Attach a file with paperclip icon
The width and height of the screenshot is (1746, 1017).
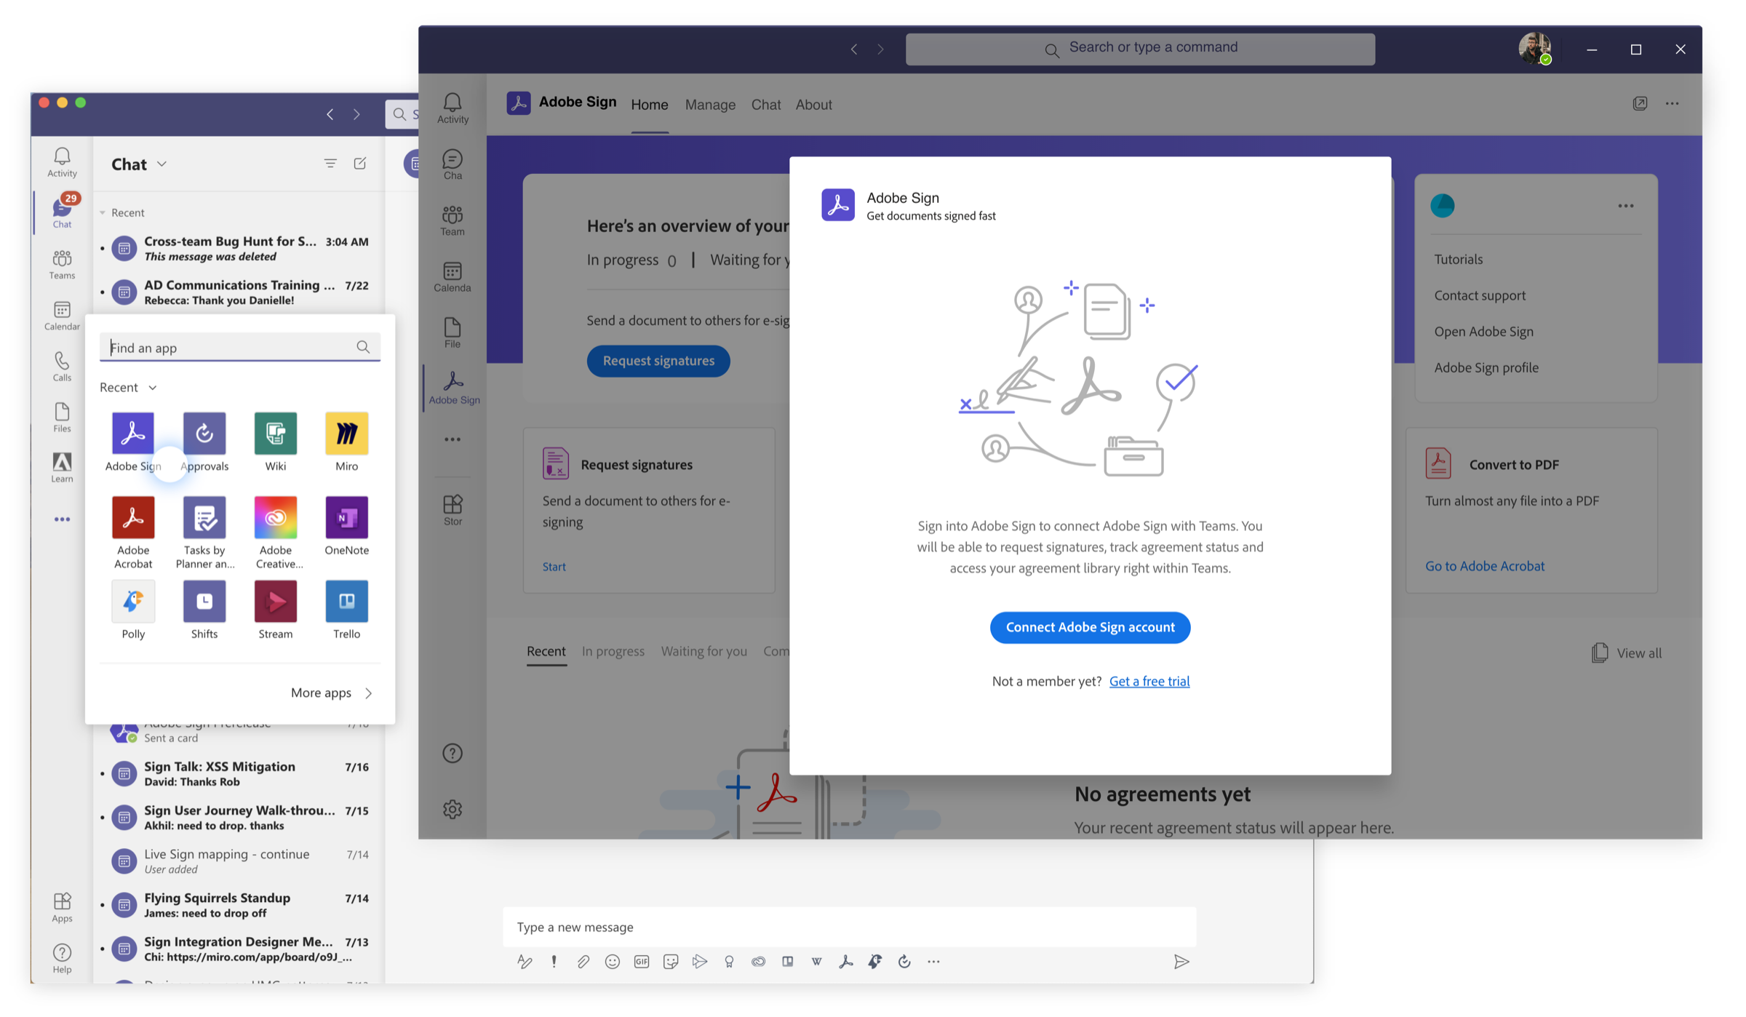click(583, 962)
